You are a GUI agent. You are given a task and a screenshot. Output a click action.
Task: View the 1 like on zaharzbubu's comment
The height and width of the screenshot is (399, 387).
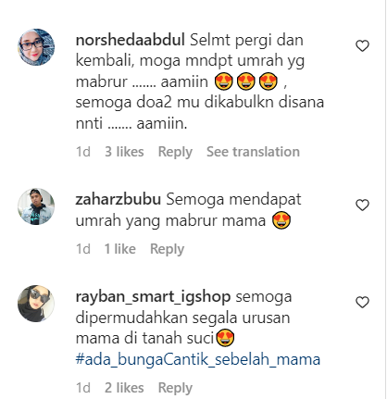point(120,249)
